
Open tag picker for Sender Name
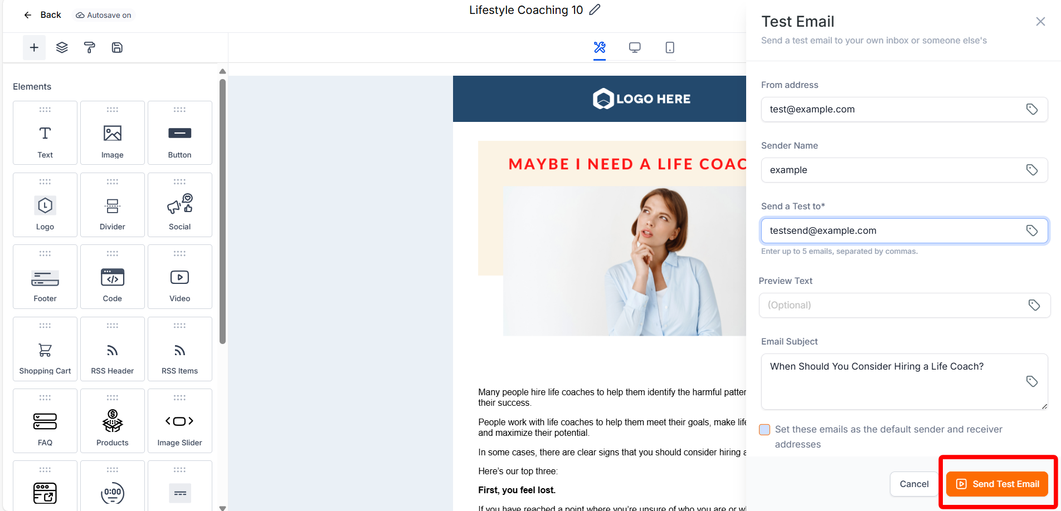coord(1032,170)
